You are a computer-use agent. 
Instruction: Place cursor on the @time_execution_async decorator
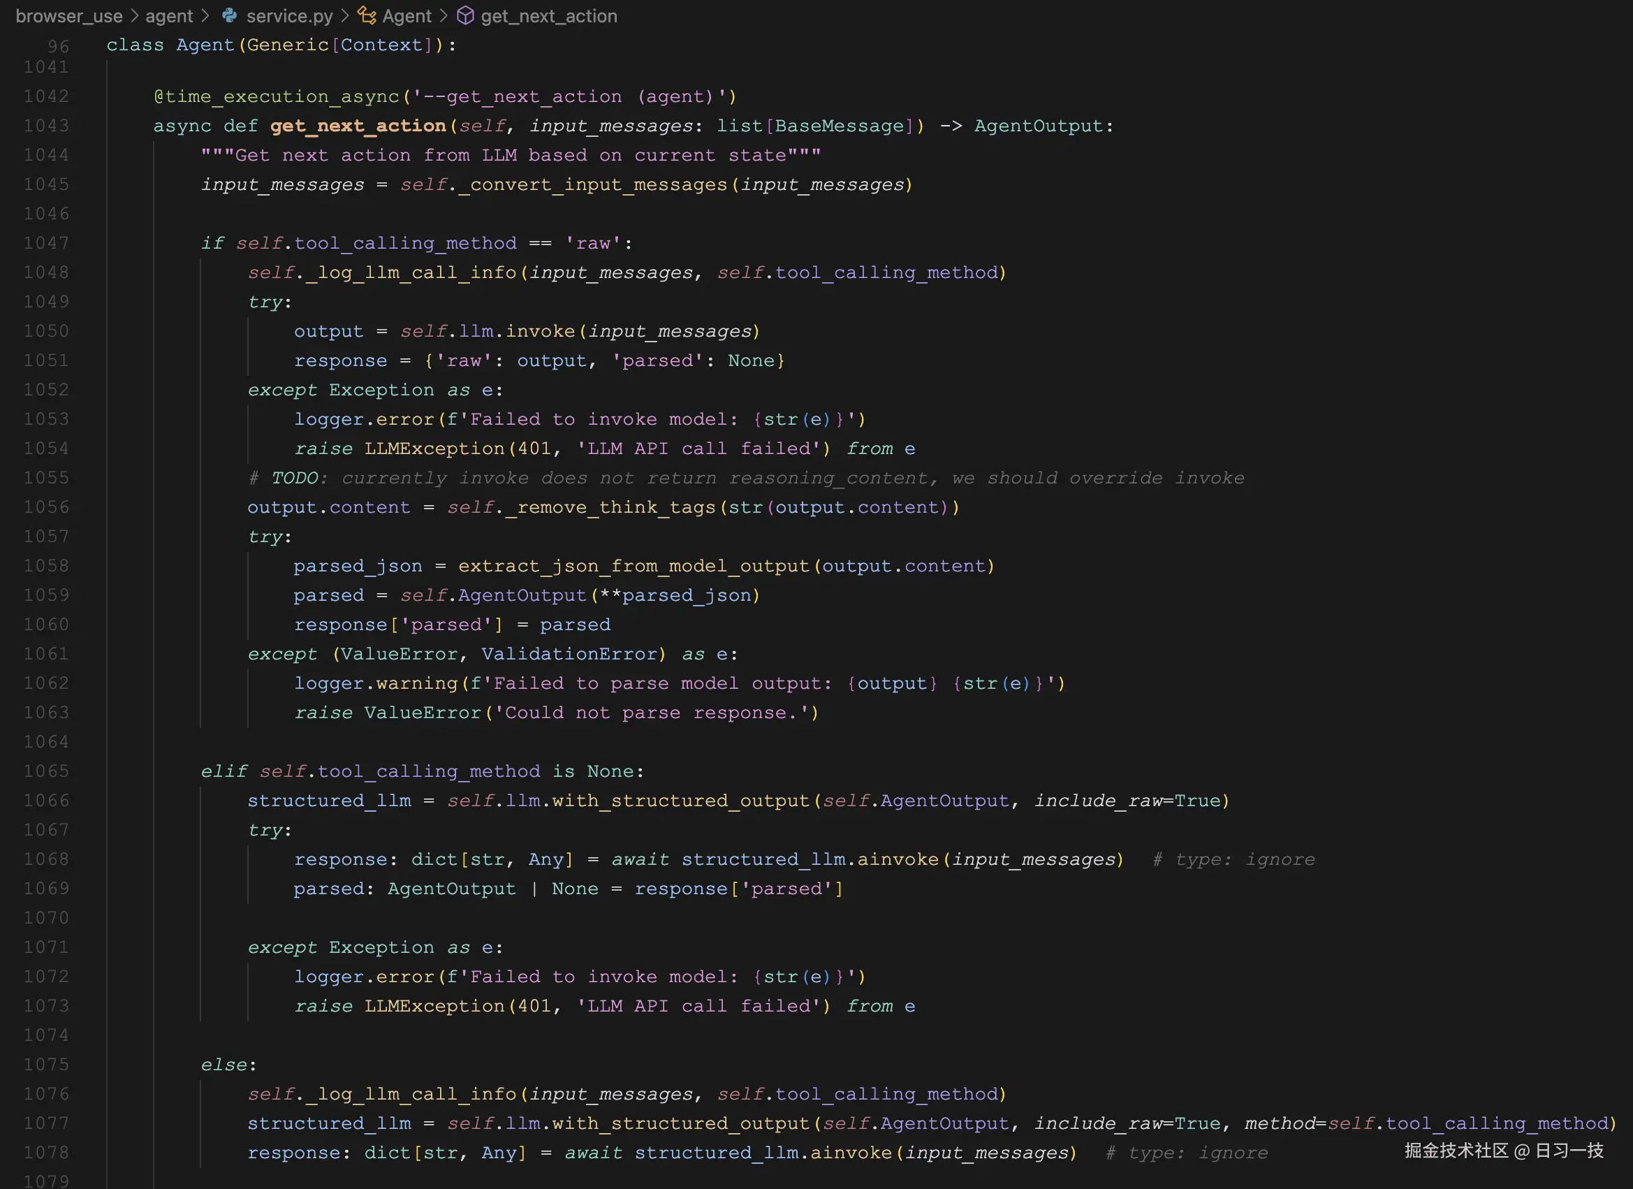[277, 96]
